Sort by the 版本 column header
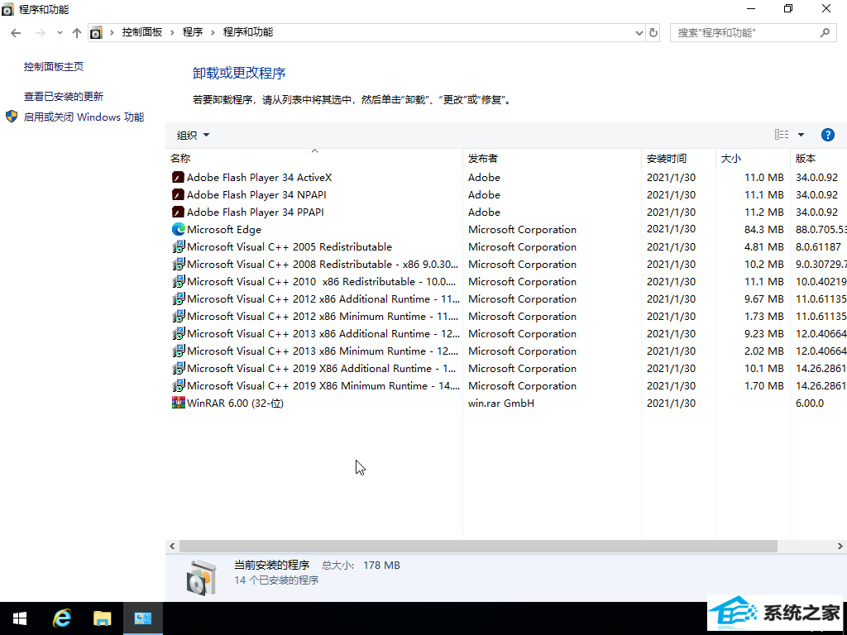This screenshot has height=635, width=847. tap(818, 158)
